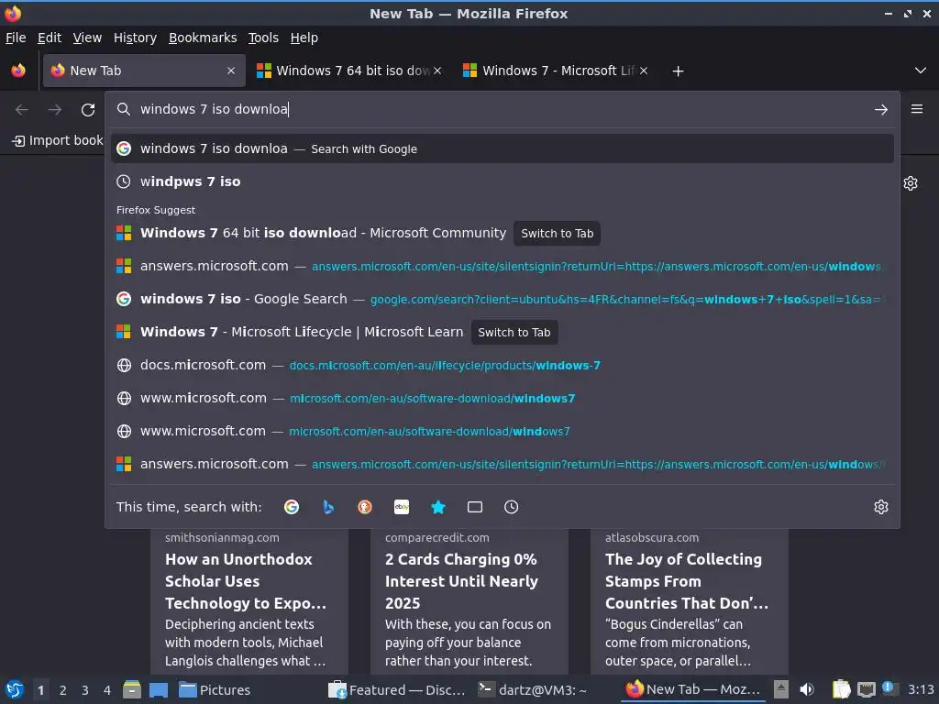Viewport: 939px width, 704px height.
Task: Switch to virtual desktop 4
Action: point(107,690)
